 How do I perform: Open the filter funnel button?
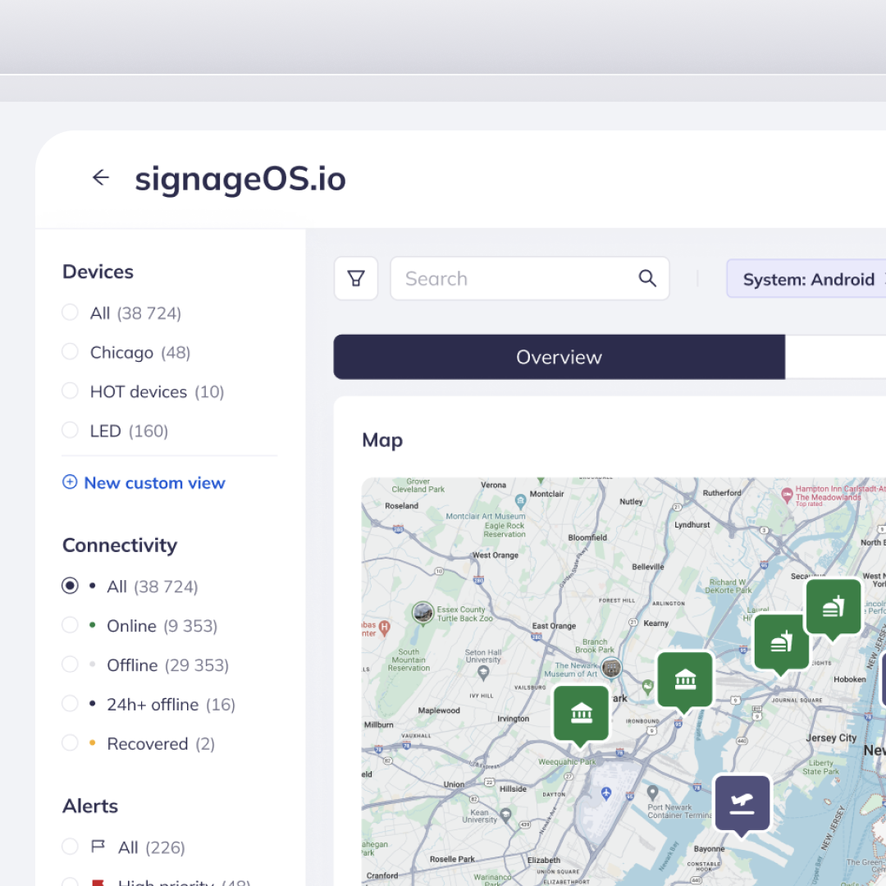click(356, 279)
